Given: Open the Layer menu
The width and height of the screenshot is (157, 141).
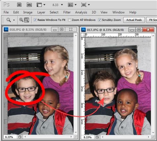Looking at the screenshot, I should click(41, 12).
